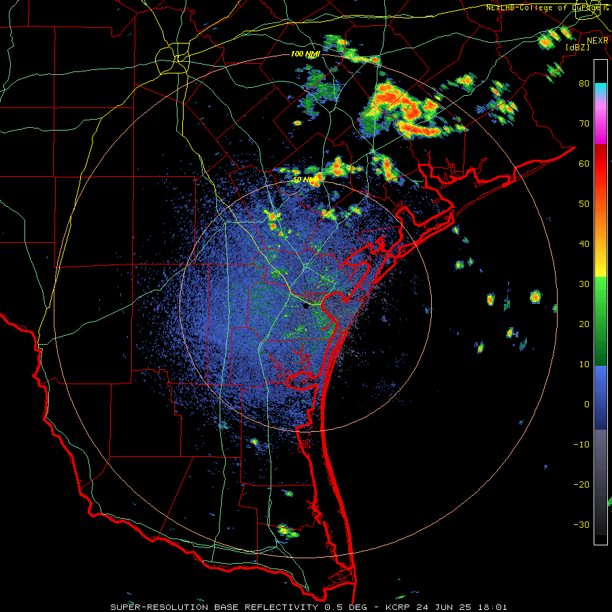This screenshot has width=612, height=612.
Task: Click the "[dBZ]" units label
Action: tap(577, 47)
